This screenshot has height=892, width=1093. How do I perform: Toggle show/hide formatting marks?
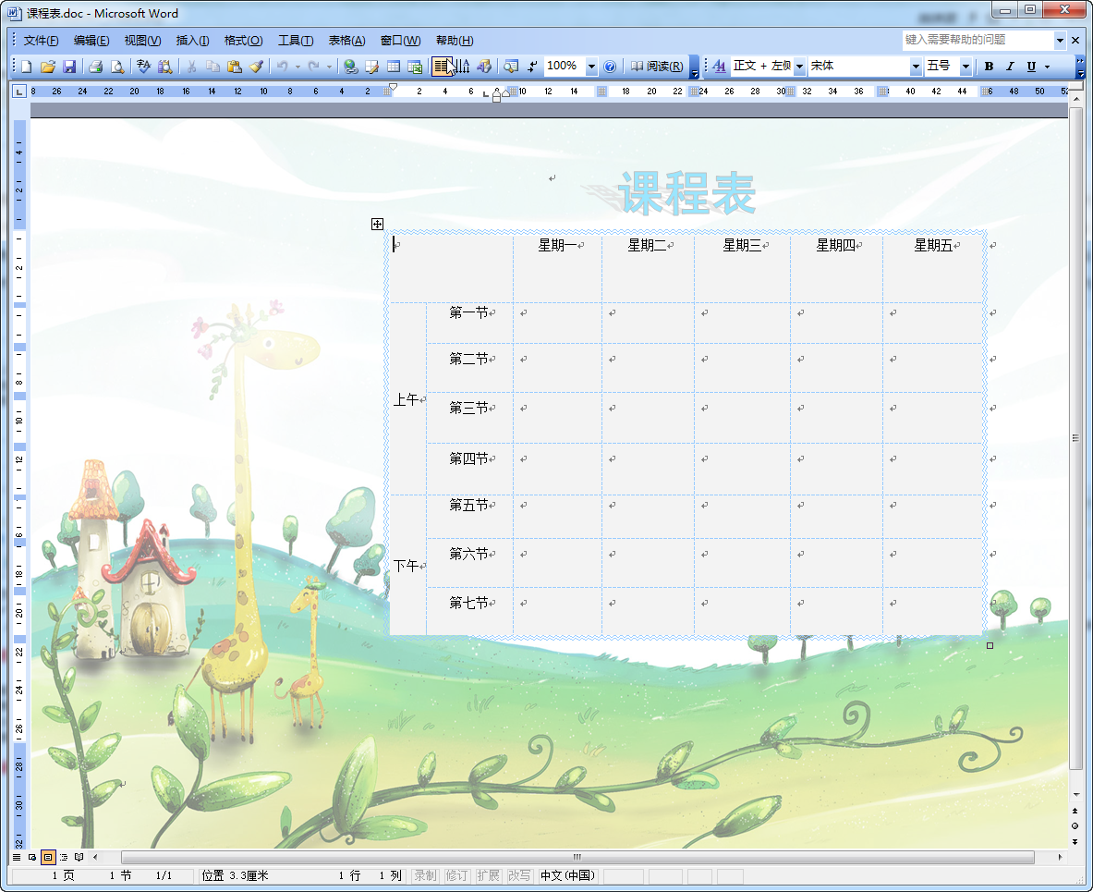pyautogui.click(x=532, y=67)
